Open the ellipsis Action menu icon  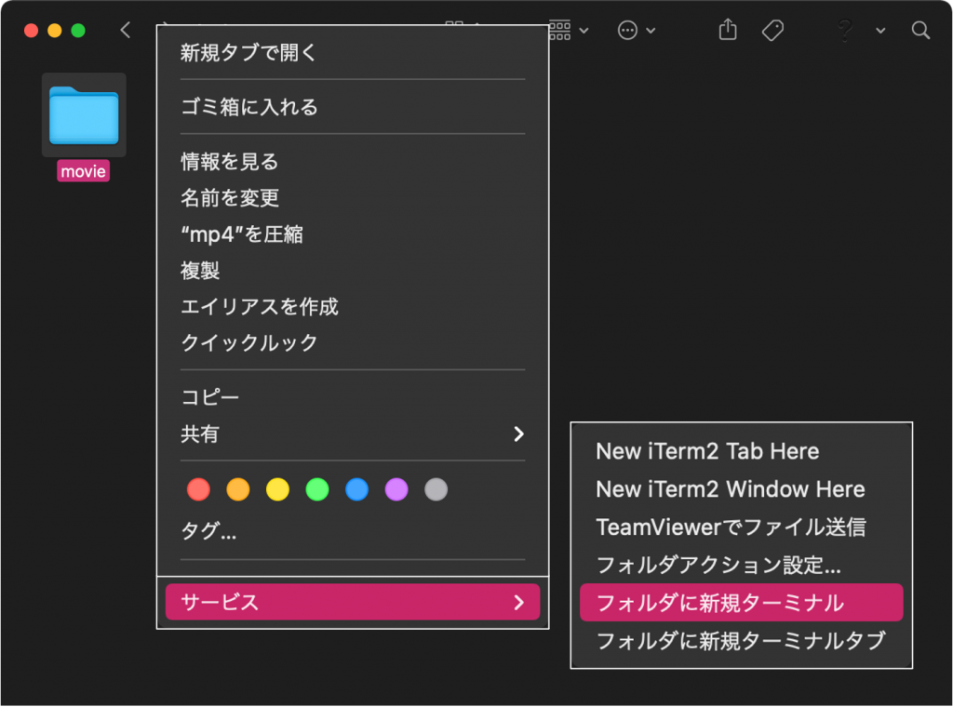coord(628,31)
